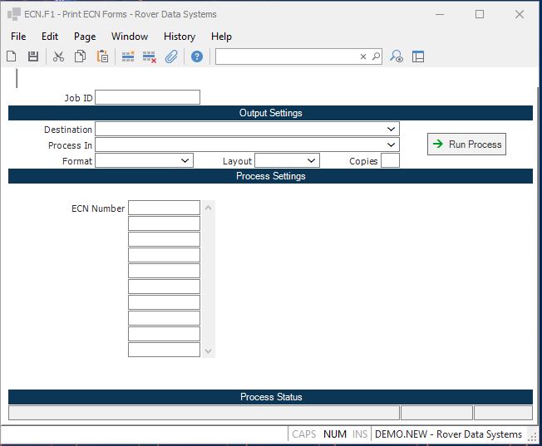Image resolution: width=542 pixels, height=446 pixels.
Task: Clear the toolbar search box with X
Action: pos(362,56)
